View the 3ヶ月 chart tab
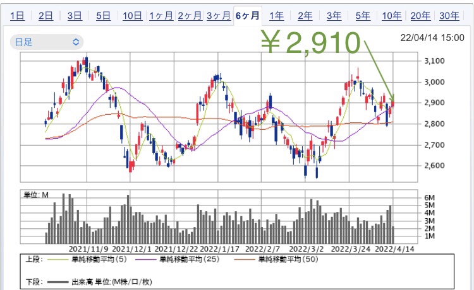The image size is (474, 290). click(x=218, y=16)
